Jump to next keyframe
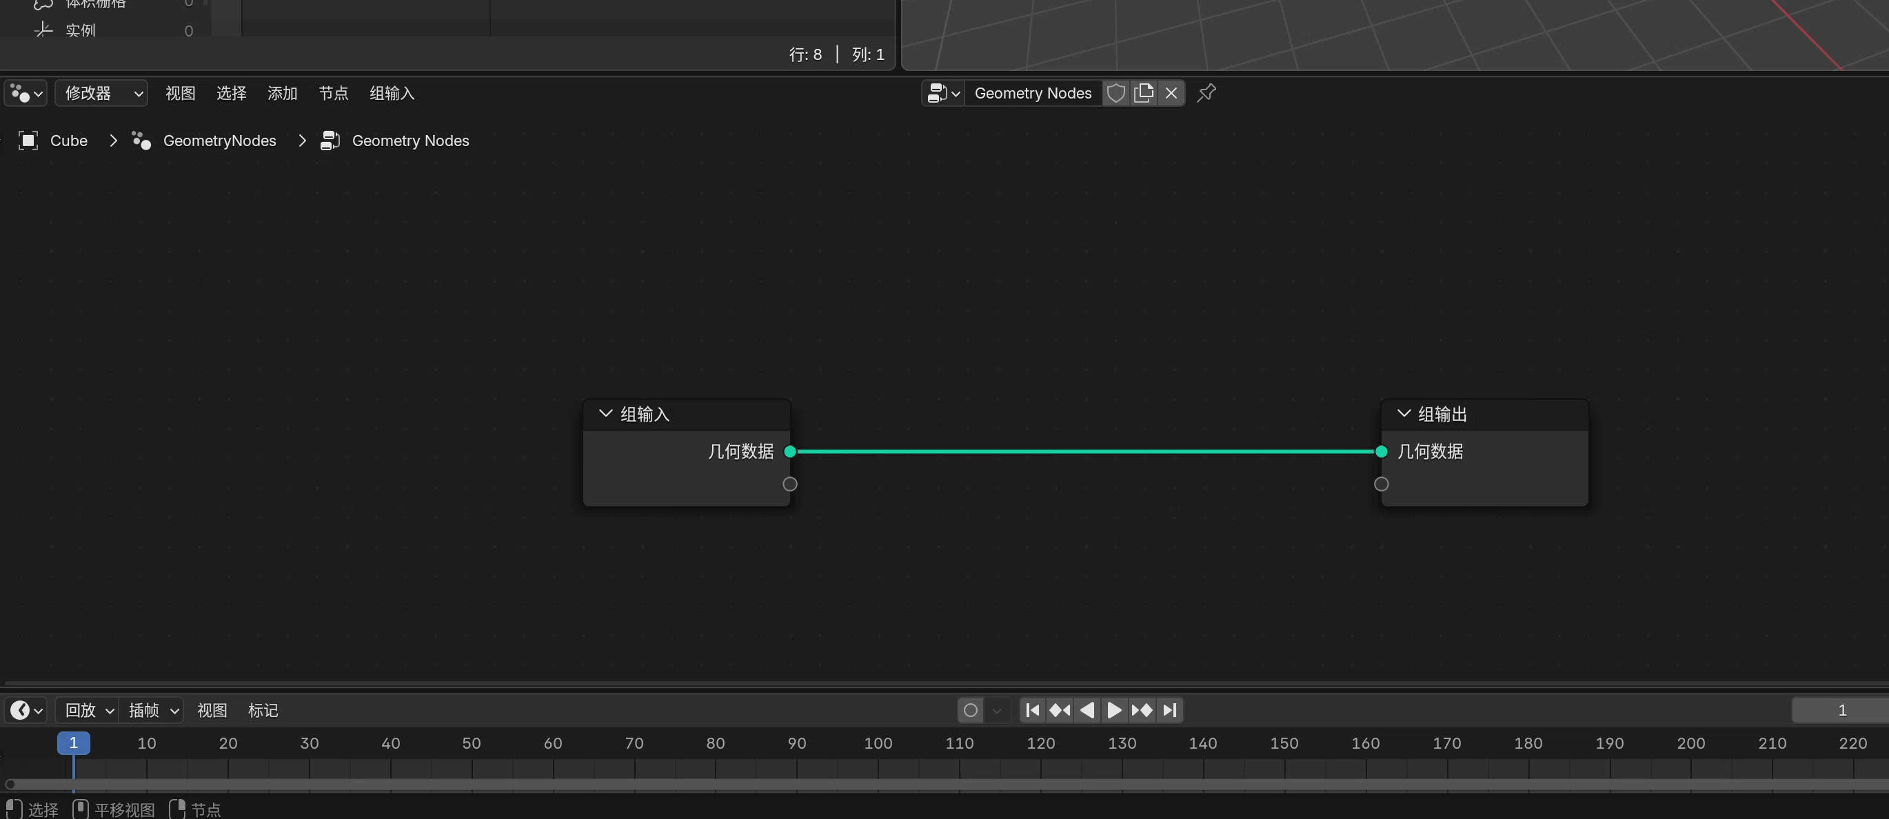The width and height of the screenshot is (1889, 819). [x=1142, y=711]
